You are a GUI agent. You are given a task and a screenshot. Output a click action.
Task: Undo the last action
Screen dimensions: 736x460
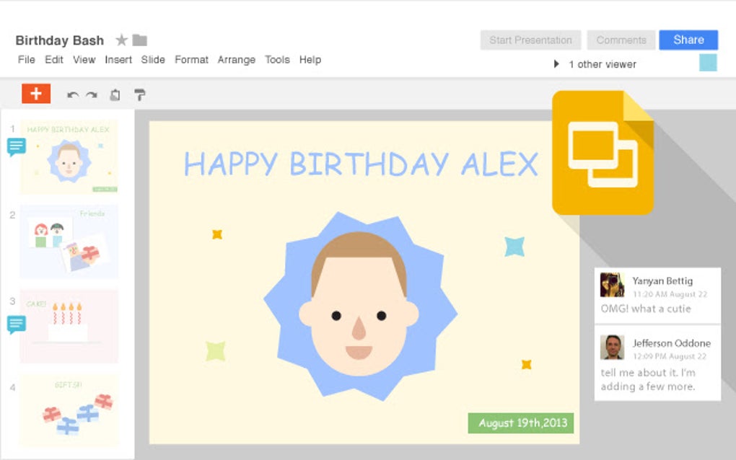point(71,94)
